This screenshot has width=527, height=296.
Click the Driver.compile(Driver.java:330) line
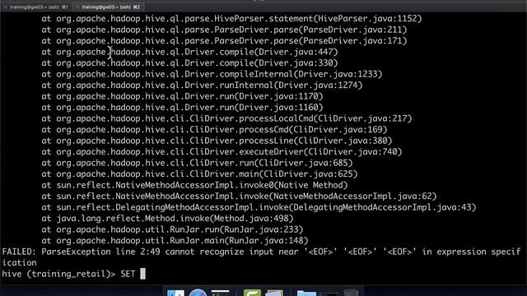point(189,62)
